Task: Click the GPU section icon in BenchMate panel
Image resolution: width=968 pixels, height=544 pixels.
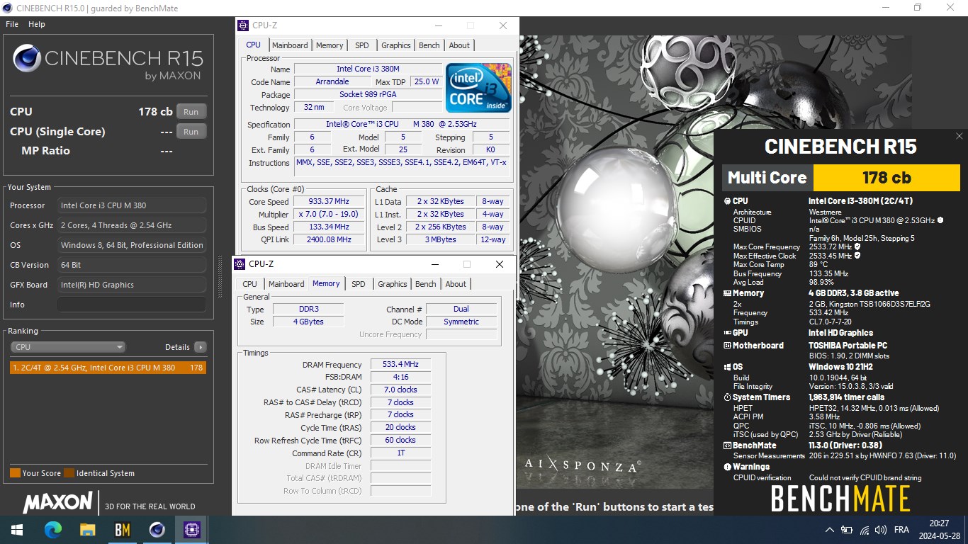Action: tap(727, 333)
